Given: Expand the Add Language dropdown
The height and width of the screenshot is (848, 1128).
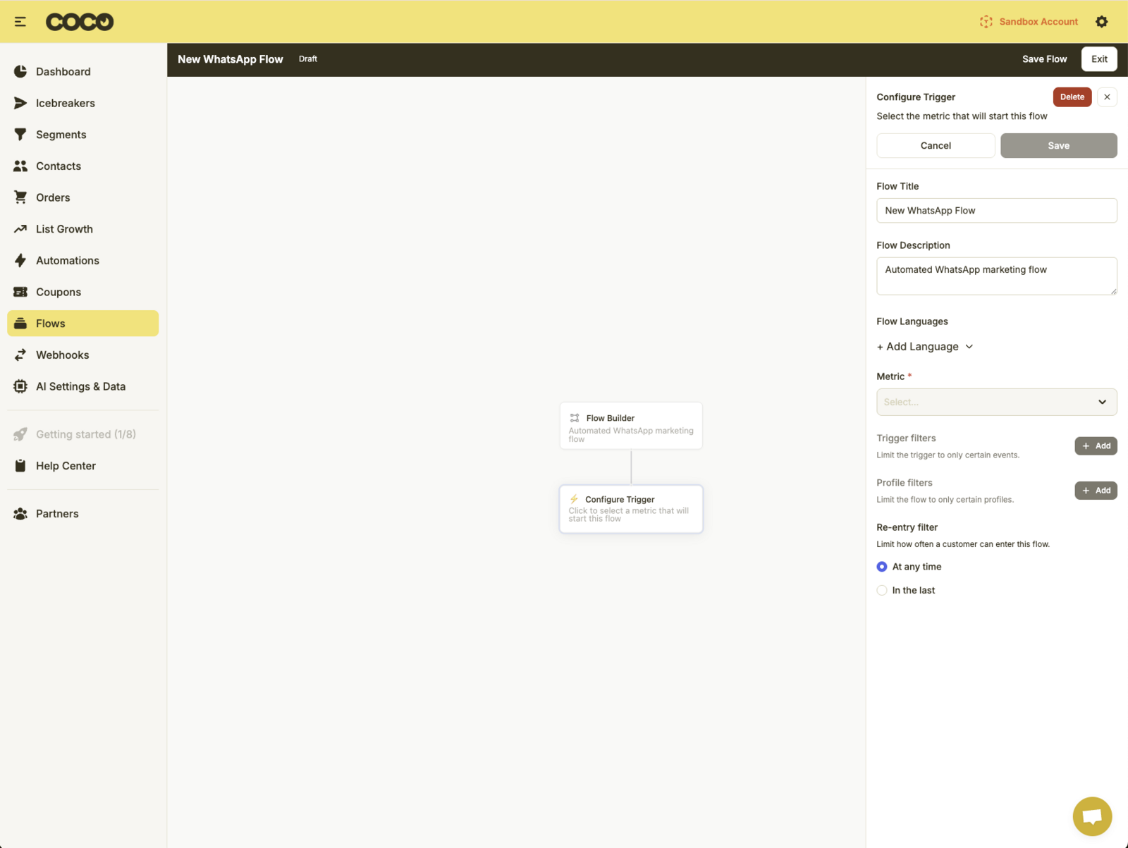Looking at the screenshot, I should [924, 347].
